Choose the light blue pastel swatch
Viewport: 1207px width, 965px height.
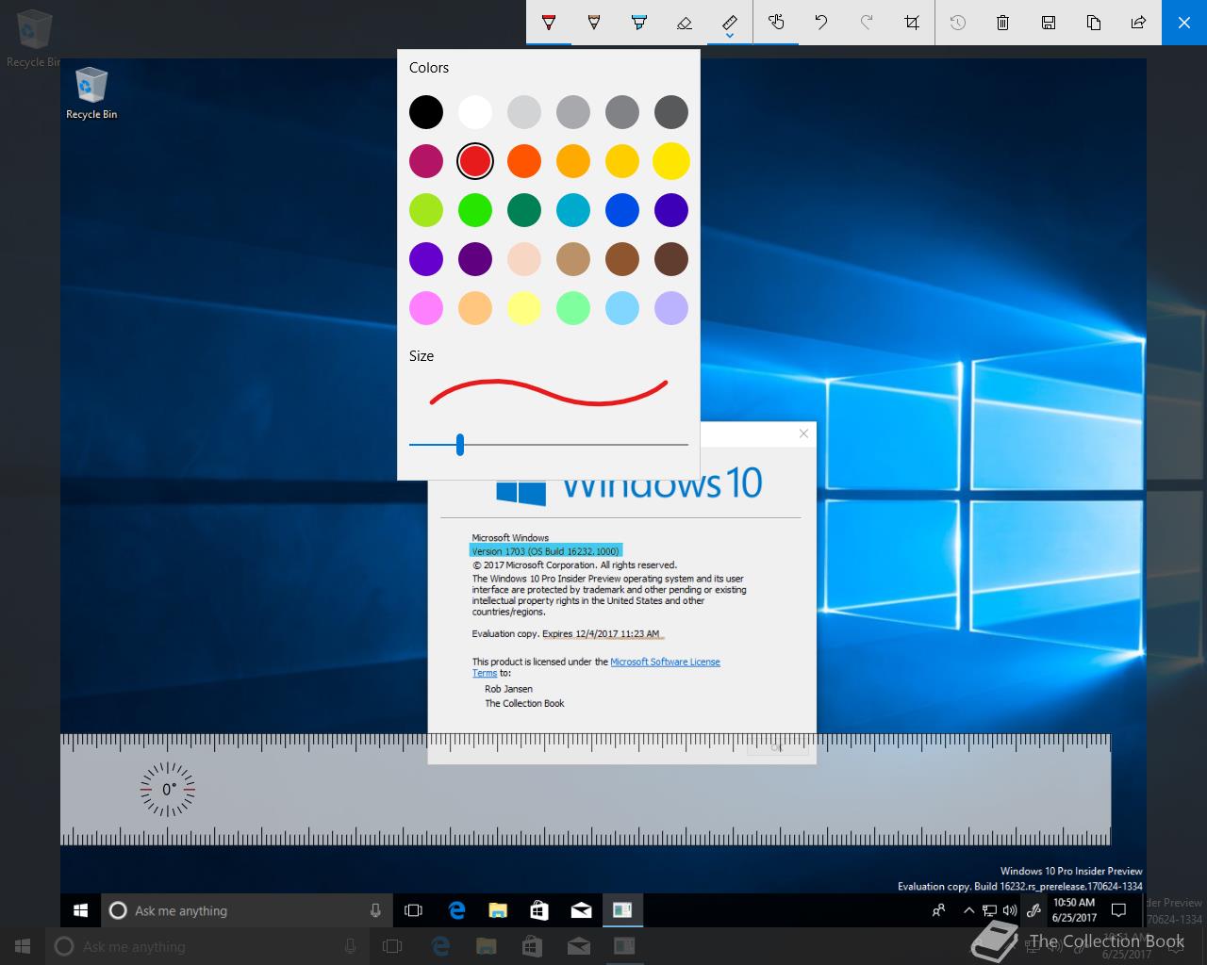click(622, 308)
